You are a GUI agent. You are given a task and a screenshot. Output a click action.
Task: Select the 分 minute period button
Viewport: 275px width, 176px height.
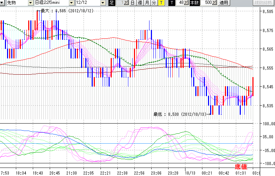pyautogui.click(x=154, y=3)
